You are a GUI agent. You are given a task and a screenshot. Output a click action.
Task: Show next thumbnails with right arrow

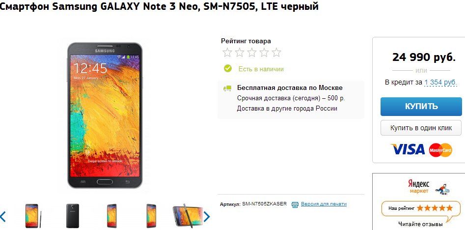point(207,217)
